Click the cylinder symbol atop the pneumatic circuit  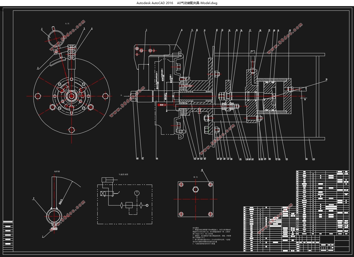(107, 180)
